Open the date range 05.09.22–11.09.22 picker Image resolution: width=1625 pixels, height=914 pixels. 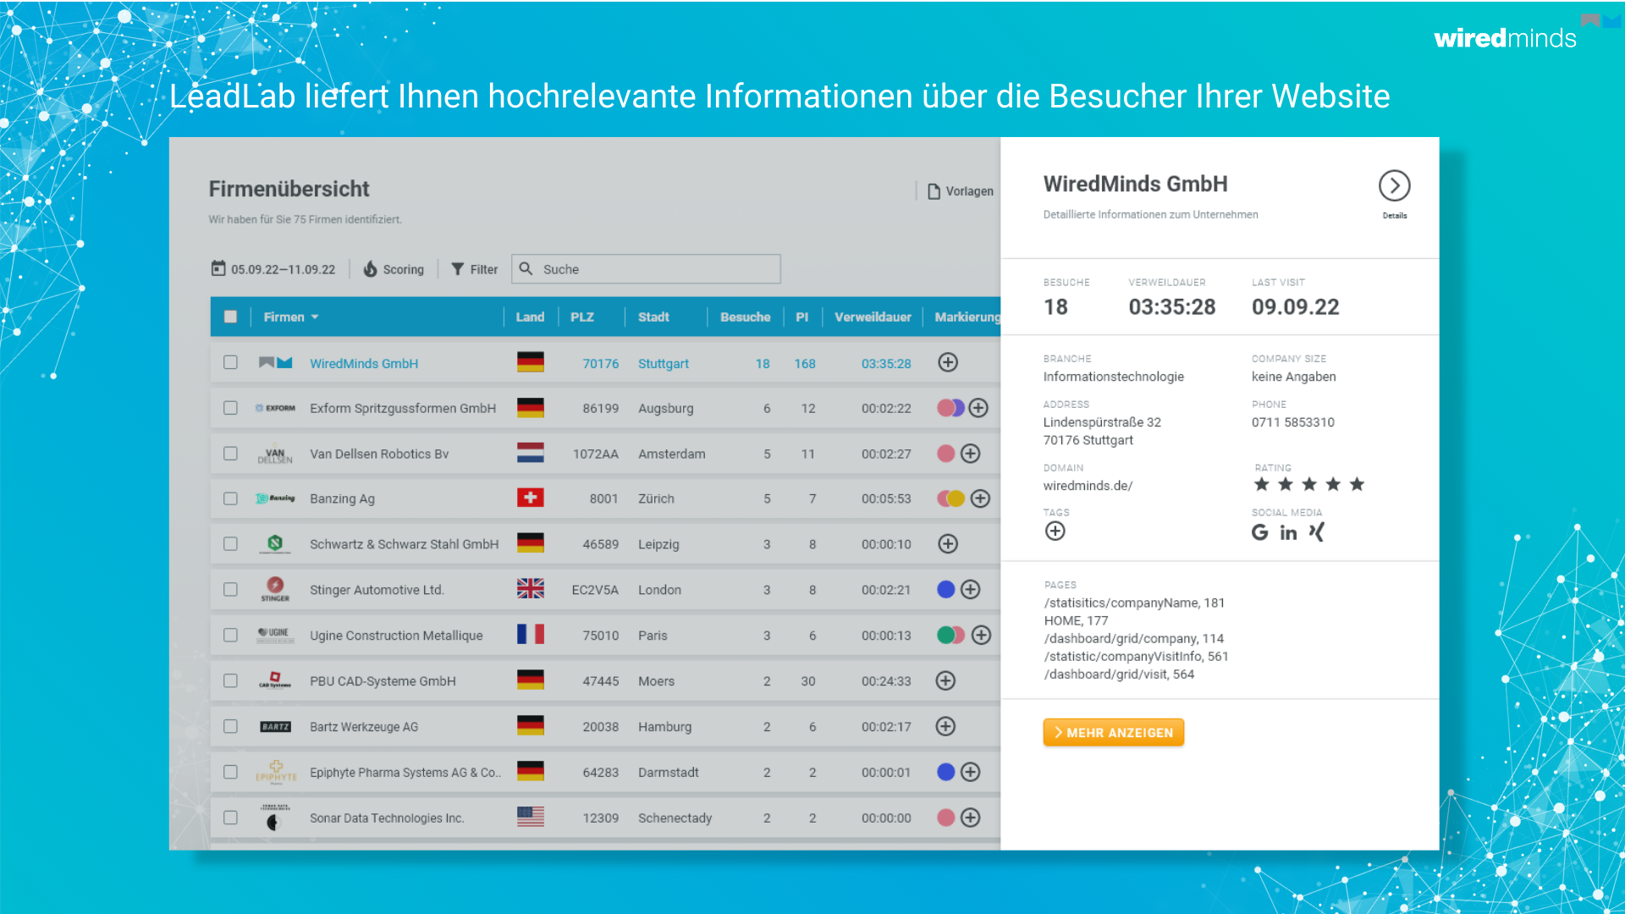coord(273,269)
